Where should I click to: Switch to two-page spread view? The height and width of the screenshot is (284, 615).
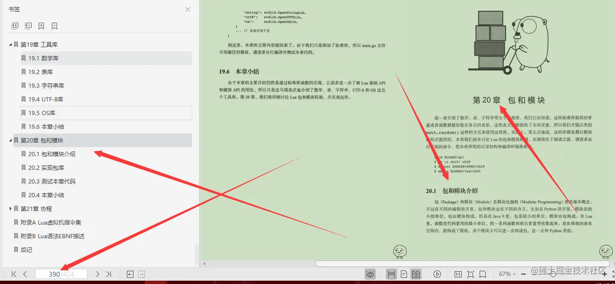[416, 274]
